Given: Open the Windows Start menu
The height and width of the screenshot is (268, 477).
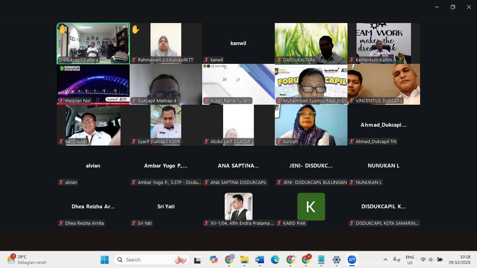Looking at the screenshot, I should pyautogui.click(x=104, y=260).
